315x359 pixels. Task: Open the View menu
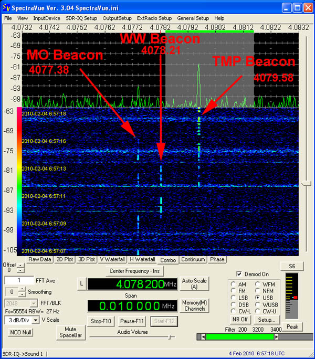click(x=23, y=18)
